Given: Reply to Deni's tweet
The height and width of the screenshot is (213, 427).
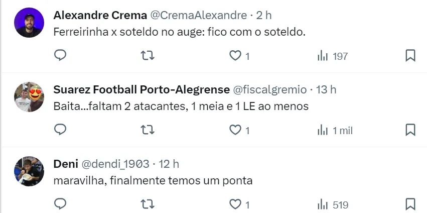Looking at the screenshot, I should point(60,204).
